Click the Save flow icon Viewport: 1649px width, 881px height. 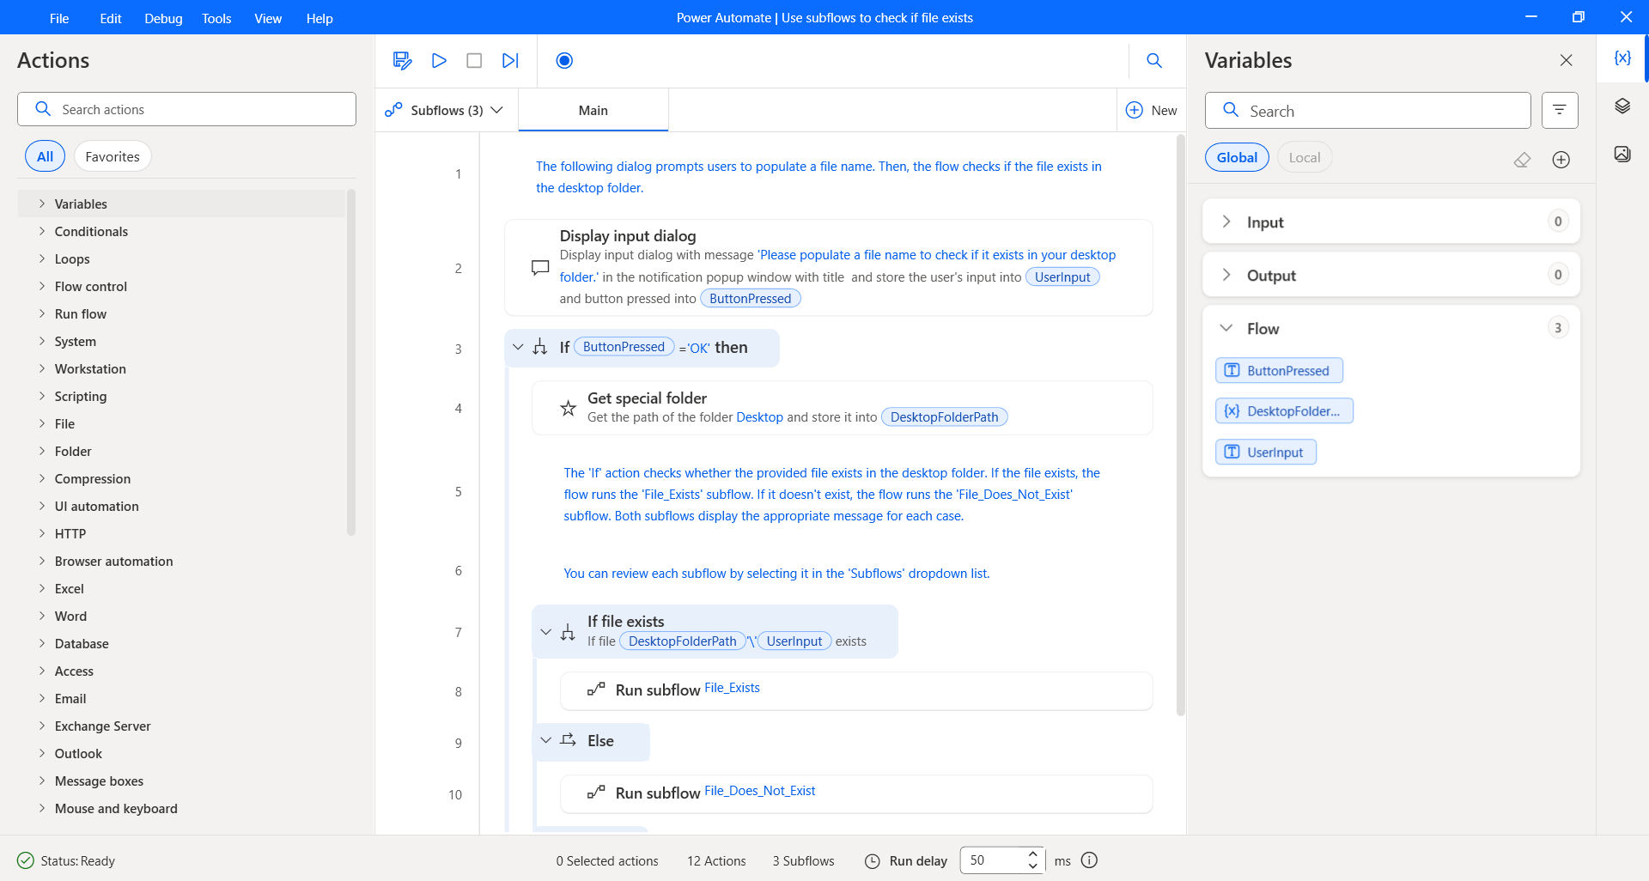402,60
